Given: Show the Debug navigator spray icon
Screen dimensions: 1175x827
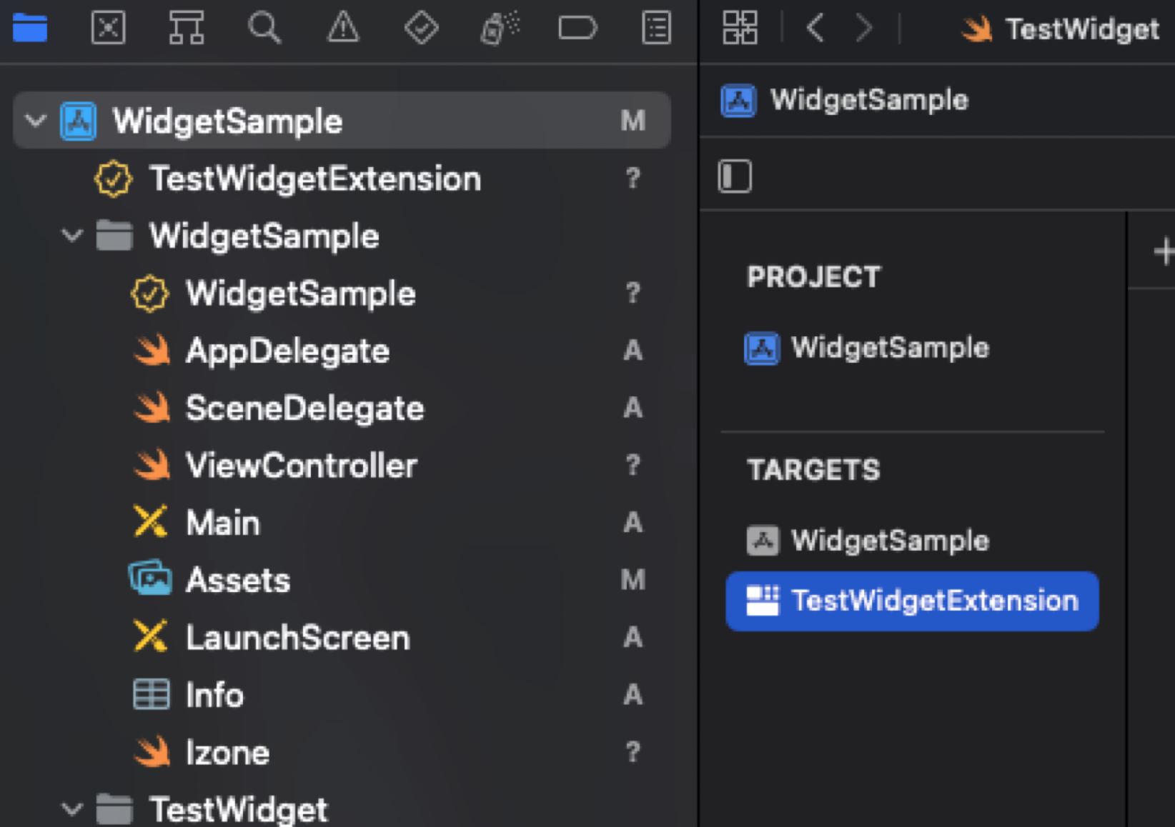Looking at the screenshot, I should 500,29.
